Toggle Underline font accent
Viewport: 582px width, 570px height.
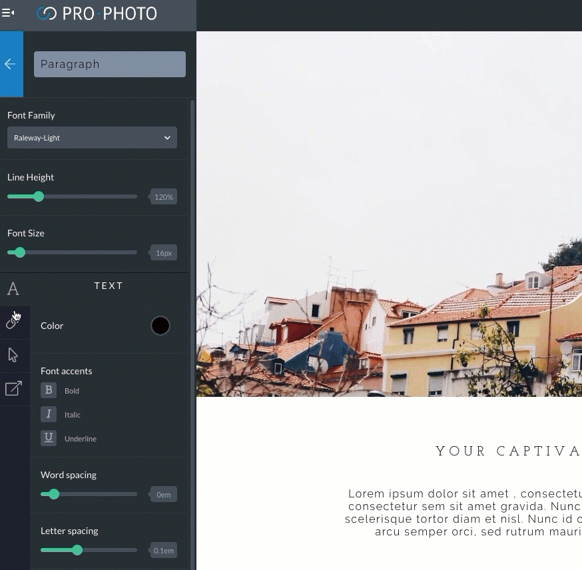pos(49,438)
